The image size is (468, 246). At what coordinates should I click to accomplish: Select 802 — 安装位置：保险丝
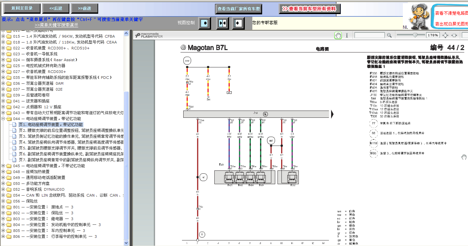44,213
